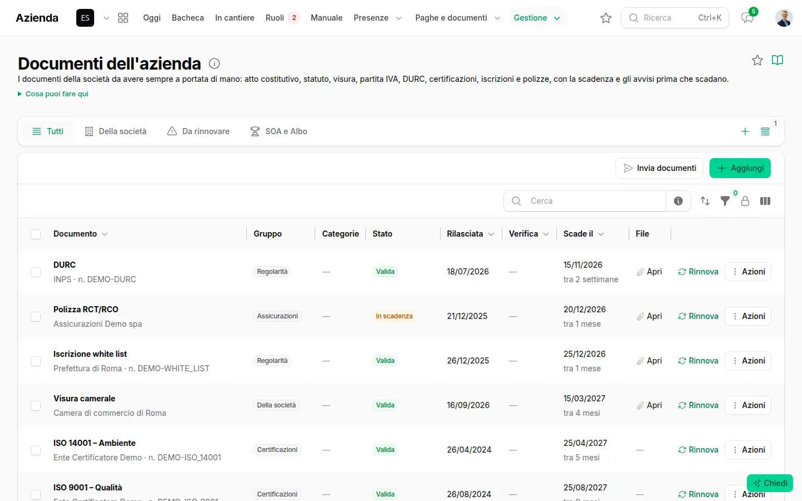Viewport: 802px width, 501px height.
Task: Open the Gestione dropdown menu
Action: [x=537, y=18]
